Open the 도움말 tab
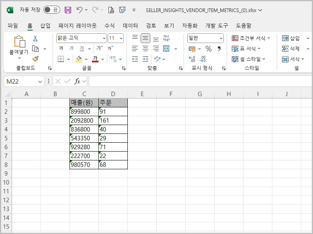This screenshot has height=234, width=313. (243, 26)
